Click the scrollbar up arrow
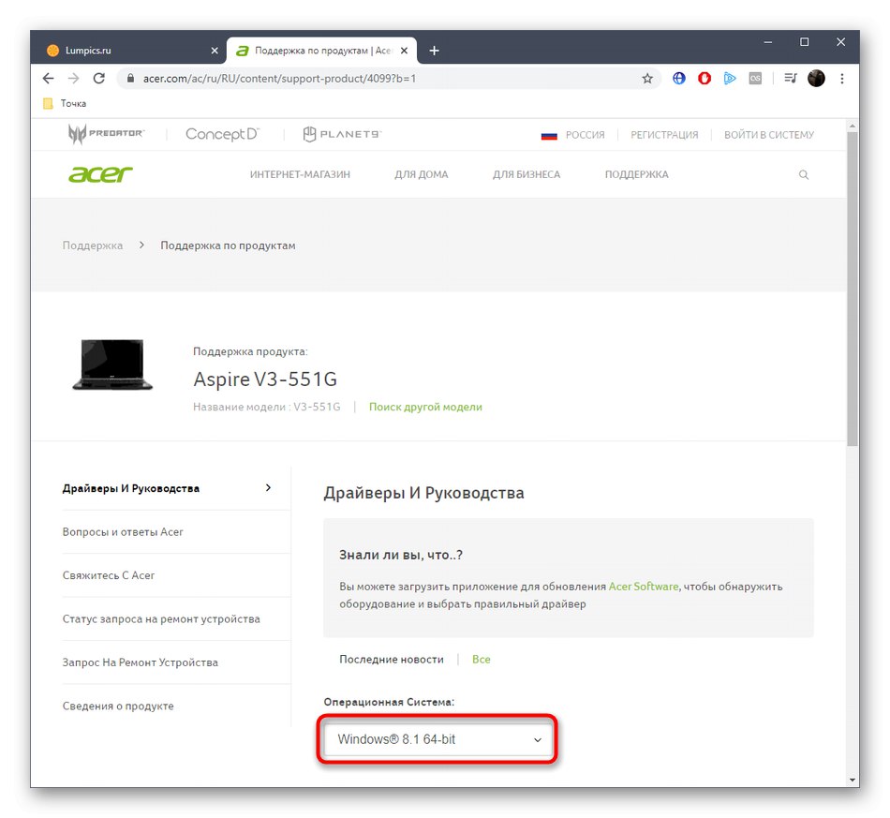 [852, 126]
